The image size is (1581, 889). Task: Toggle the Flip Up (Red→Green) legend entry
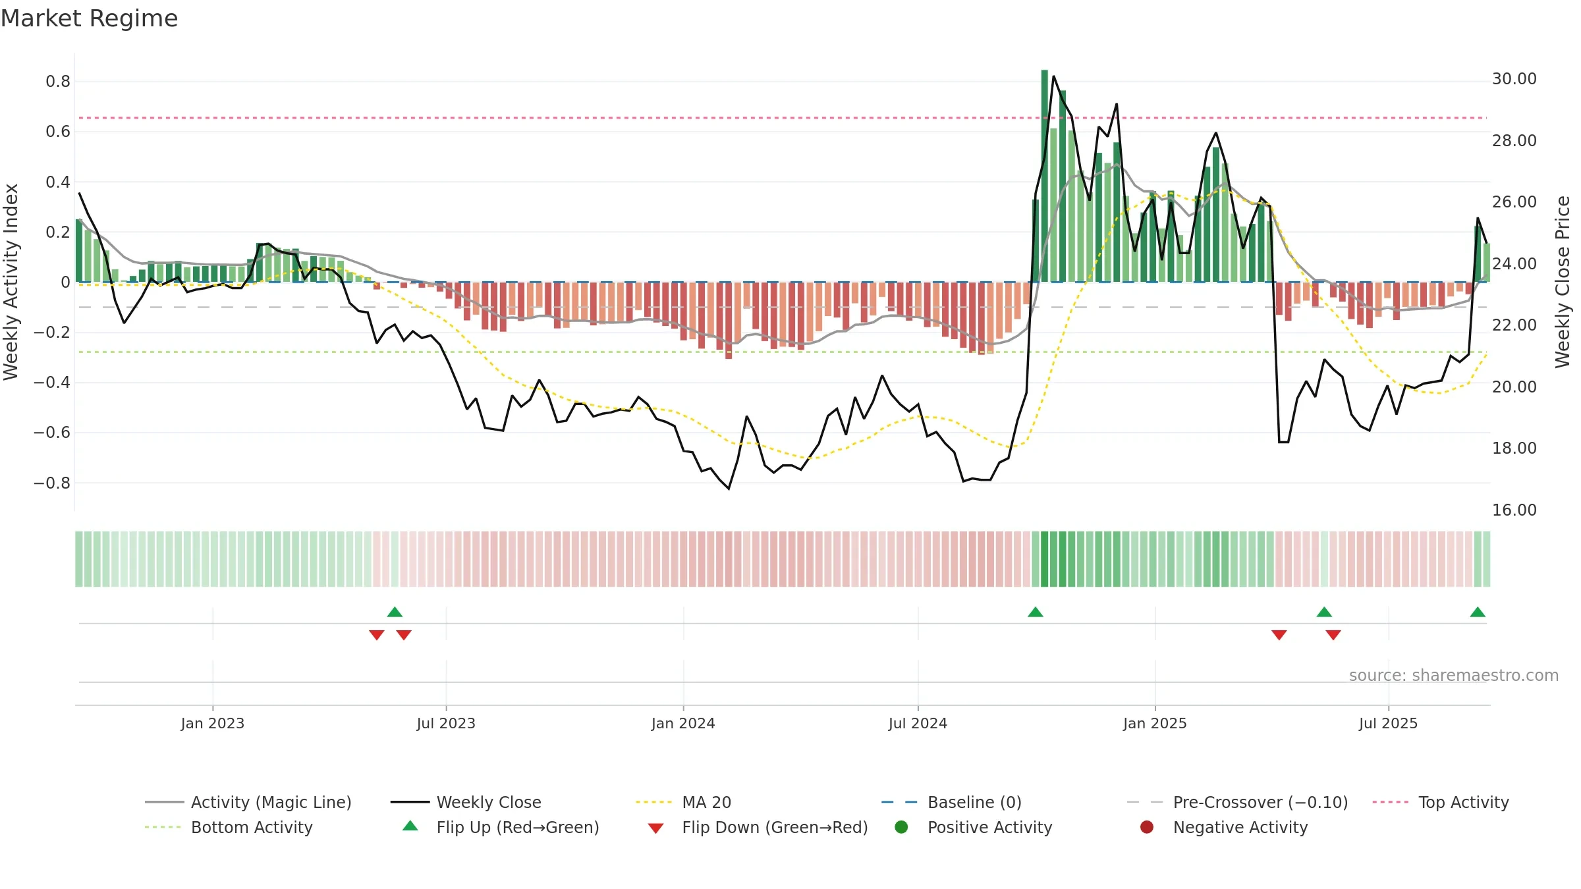501,827
